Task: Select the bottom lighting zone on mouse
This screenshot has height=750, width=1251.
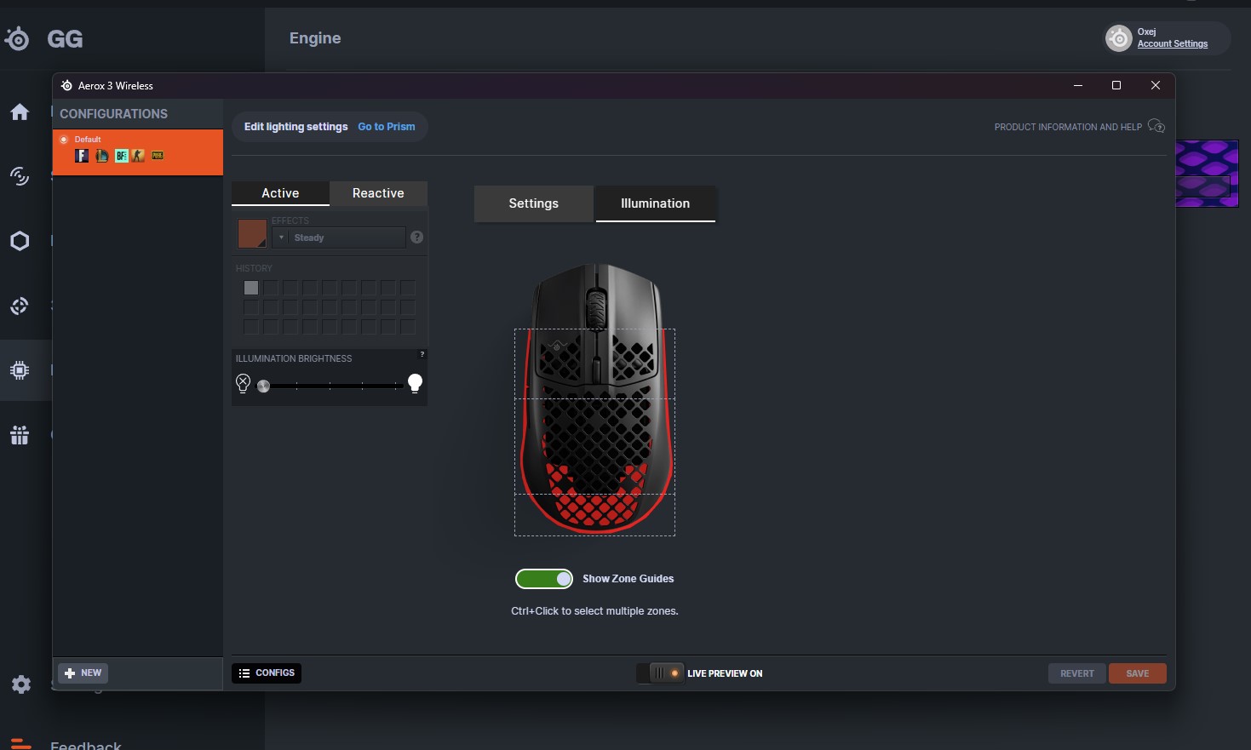Action: (594, 514)
